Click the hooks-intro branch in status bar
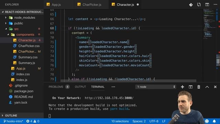 [x=13, y=121]
